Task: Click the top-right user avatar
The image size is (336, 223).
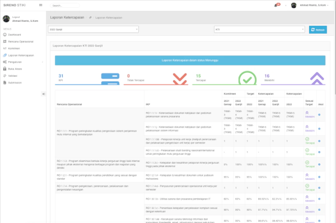Action: point(293,6)
